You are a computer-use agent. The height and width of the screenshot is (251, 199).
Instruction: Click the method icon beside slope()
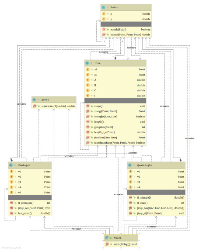(88, 106)
